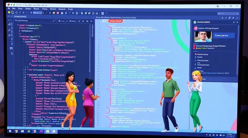Click the red pill button above the center editor
The height and width of the screenshot is (138, 248).
coord(116,21)
